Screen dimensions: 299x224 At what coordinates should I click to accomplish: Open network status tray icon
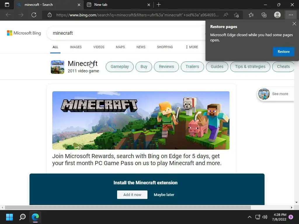pos(258,217)
